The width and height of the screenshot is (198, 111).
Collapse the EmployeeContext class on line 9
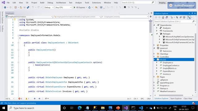point(18,43)
